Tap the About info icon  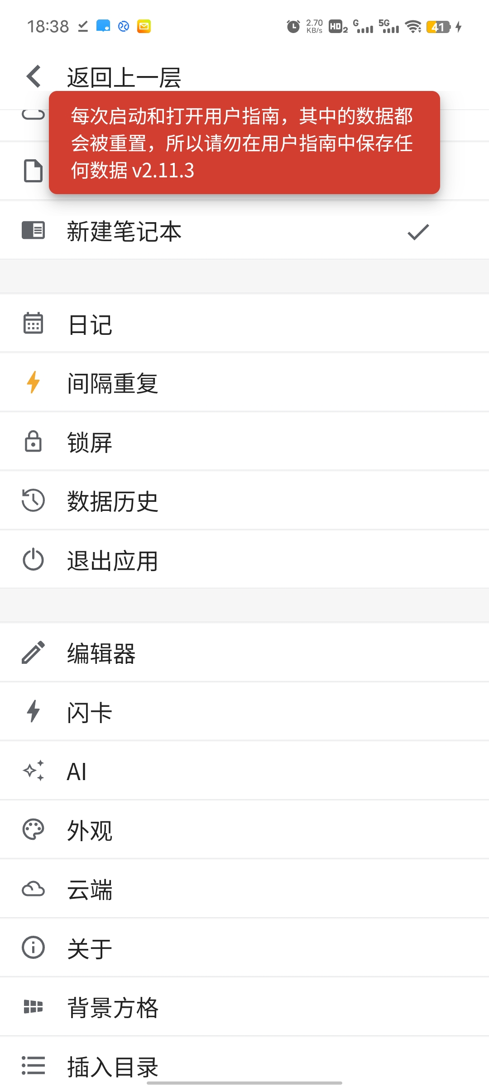[x=33, y=948]
